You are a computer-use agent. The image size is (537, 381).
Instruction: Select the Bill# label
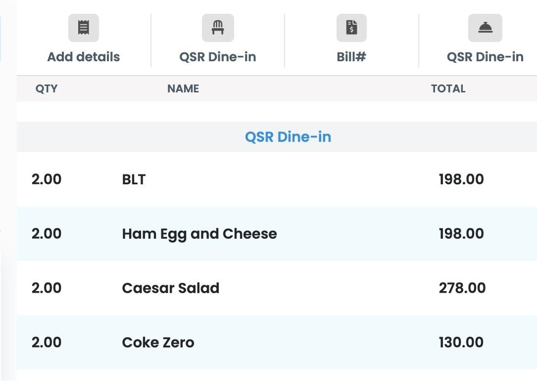(x=351, y=57)
